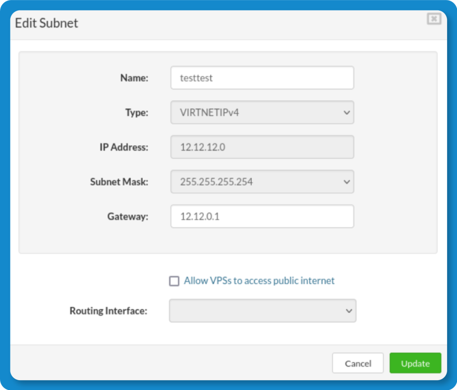Enable Allow VPSs to access public internet
Image resolution: width=457 pixels, height=390 pixels.
pyautogui.click(x=174, y=281)
